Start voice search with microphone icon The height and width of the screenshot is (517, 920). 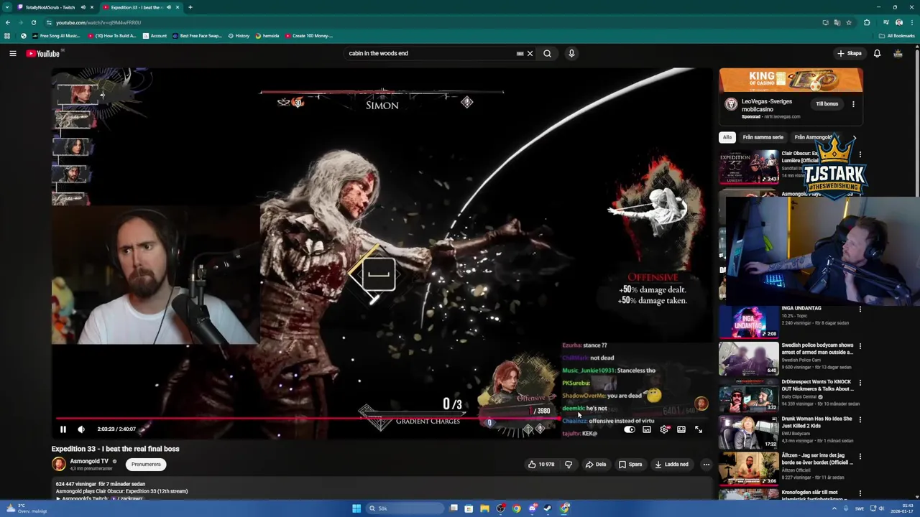[x=571, y=53]
